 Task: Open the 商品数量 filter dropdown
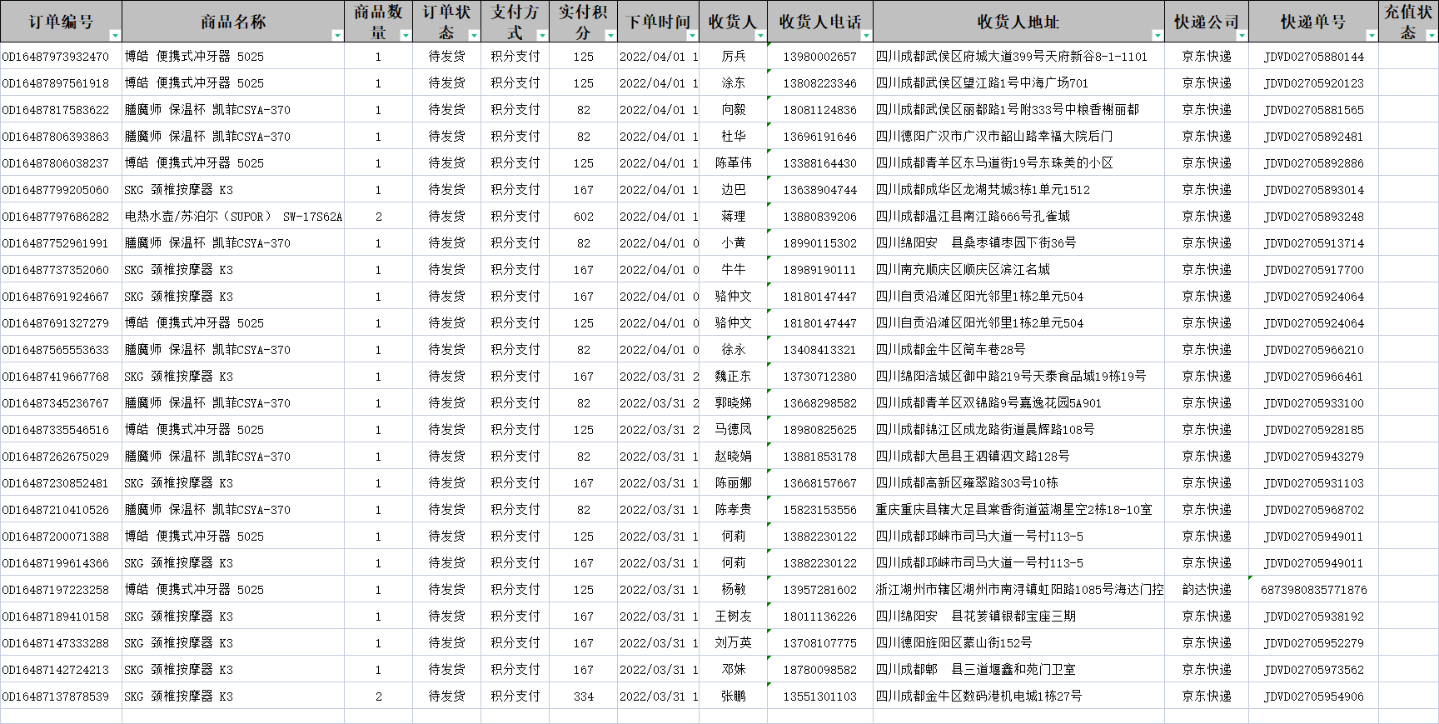[x=406, y=35]
